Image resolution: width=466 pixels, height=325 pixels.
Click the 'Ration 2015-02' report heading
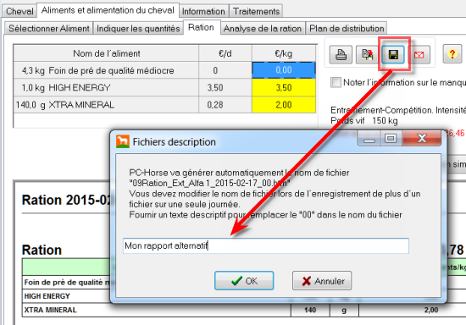click(66, 200)
